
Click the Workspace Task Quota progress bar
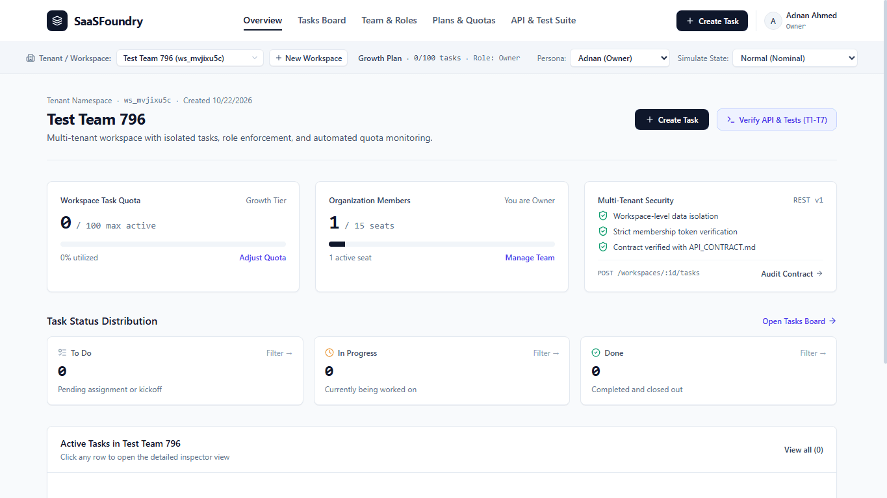coord(173,244)
